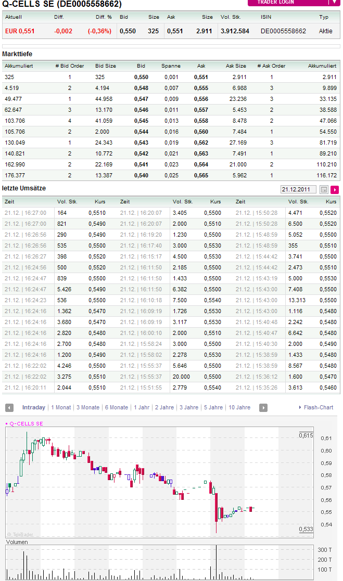
Task: Click the Diff. % value (-0,36%)
Action: pyautogui.click(x=99, y=31)
